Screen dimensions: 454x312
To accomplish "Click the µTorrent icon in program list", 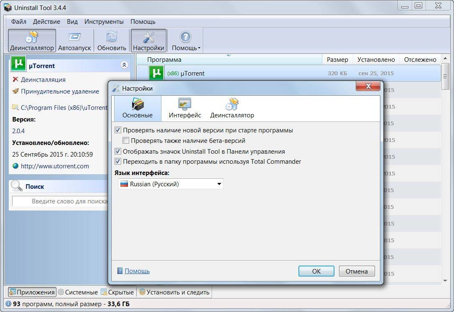I will [x=156, y=73].
